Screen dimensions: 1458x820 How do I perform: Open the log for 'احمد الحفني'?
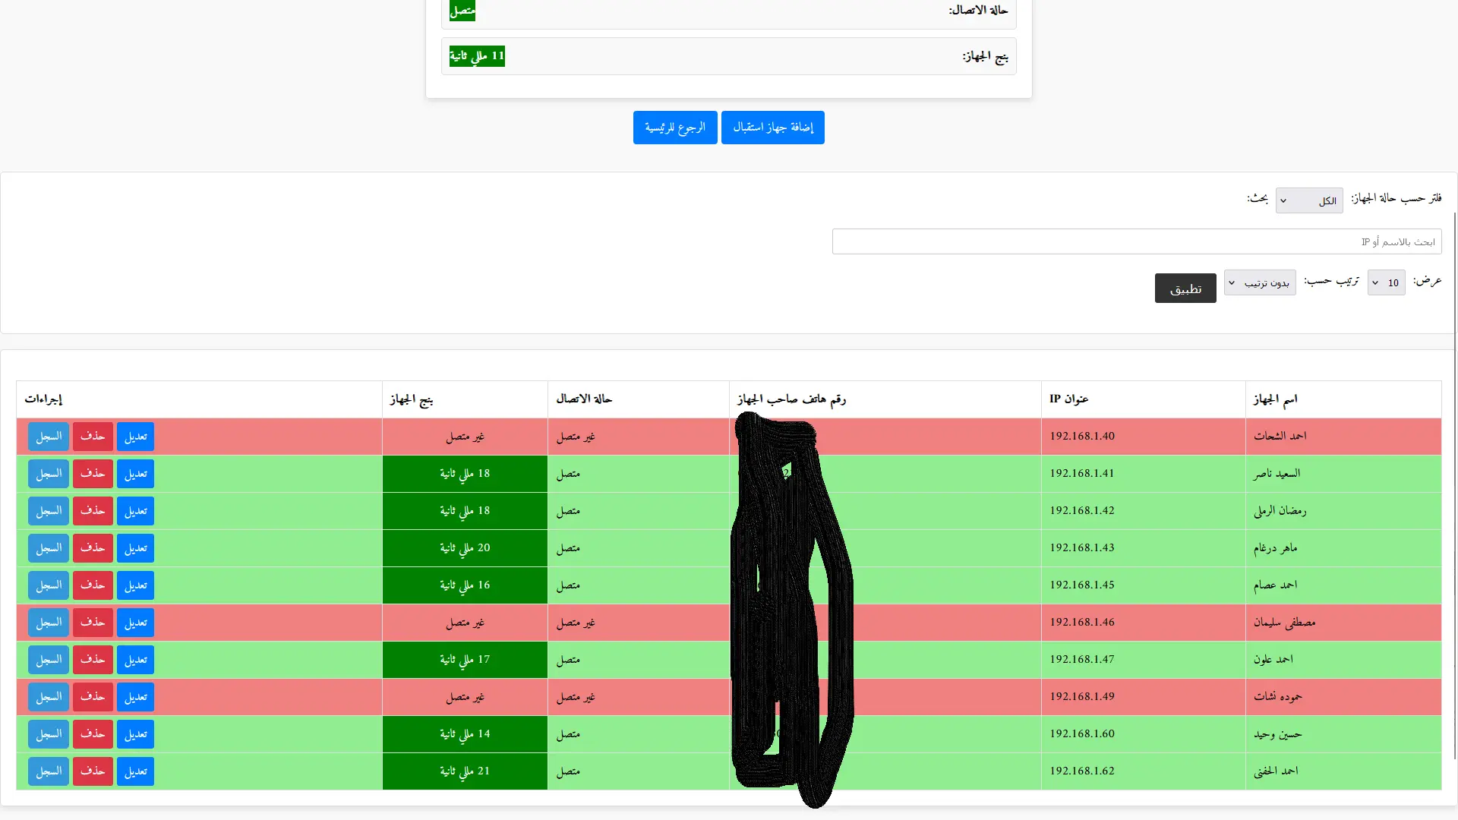pyautogui.click(x=48, y=771)
